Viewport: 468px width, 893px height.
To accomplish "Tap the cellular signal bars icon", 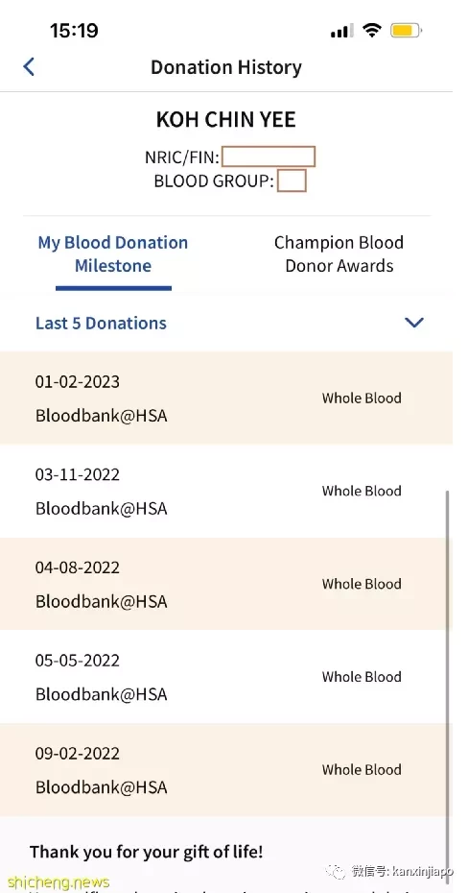I will tap(341, 31).
